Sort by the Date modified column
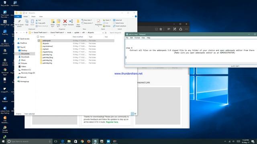 coord(78,37)
